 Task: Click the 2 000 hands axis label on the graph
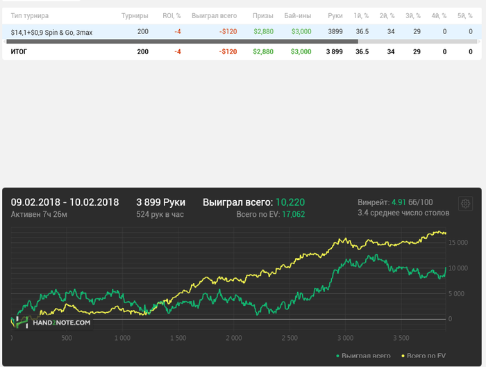[x=234, y=338]
